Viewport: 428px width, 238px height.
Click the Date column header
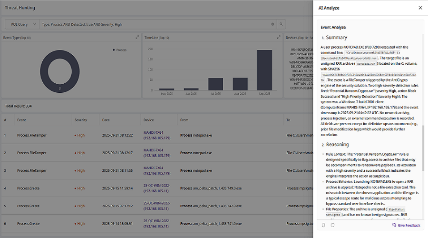(106, 120)
